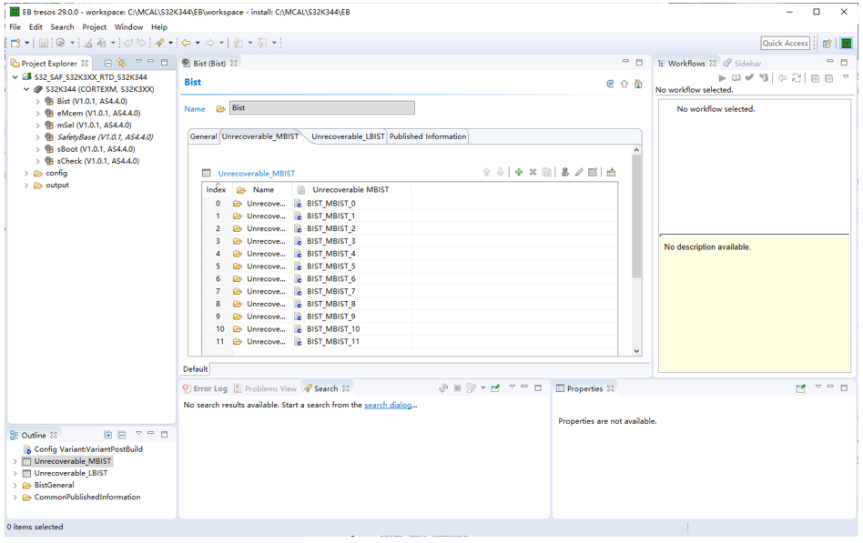Click the export icon at far right of table toolbar
The width and height of the screenshot is (863, 543).
click(x=611, y=172)
